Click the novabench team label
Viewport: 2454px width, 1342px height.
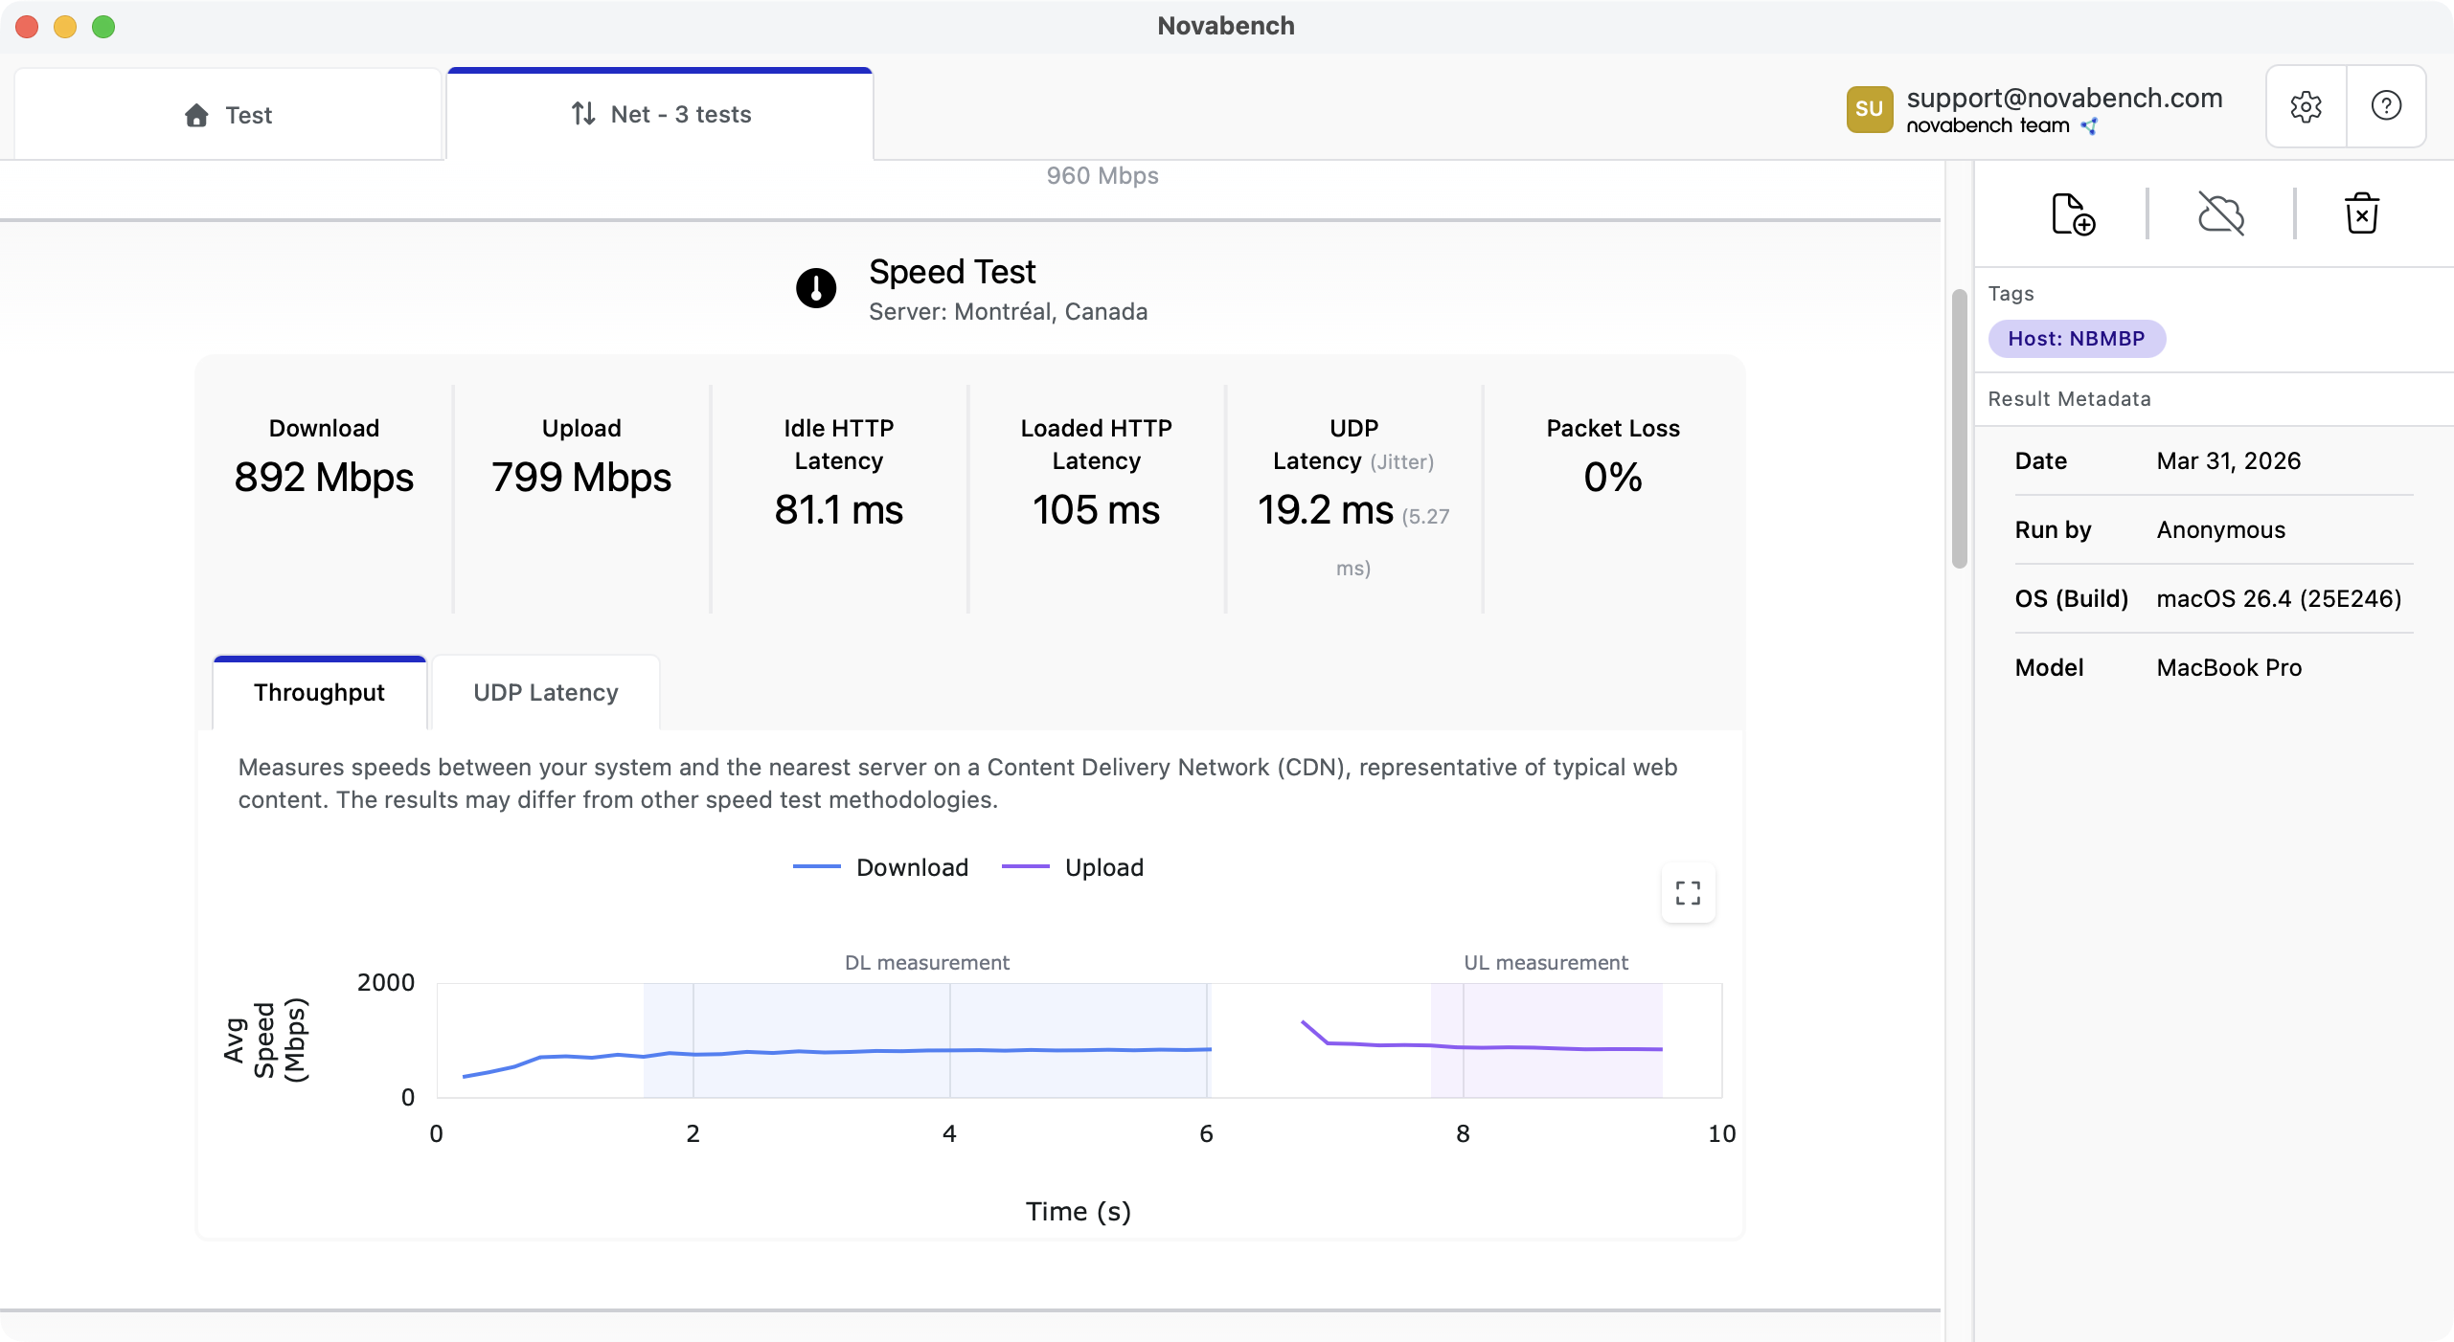tap(1986, 125)
